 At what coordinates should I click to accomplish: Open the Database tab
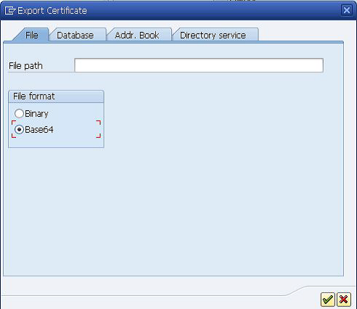click(75, 36)
